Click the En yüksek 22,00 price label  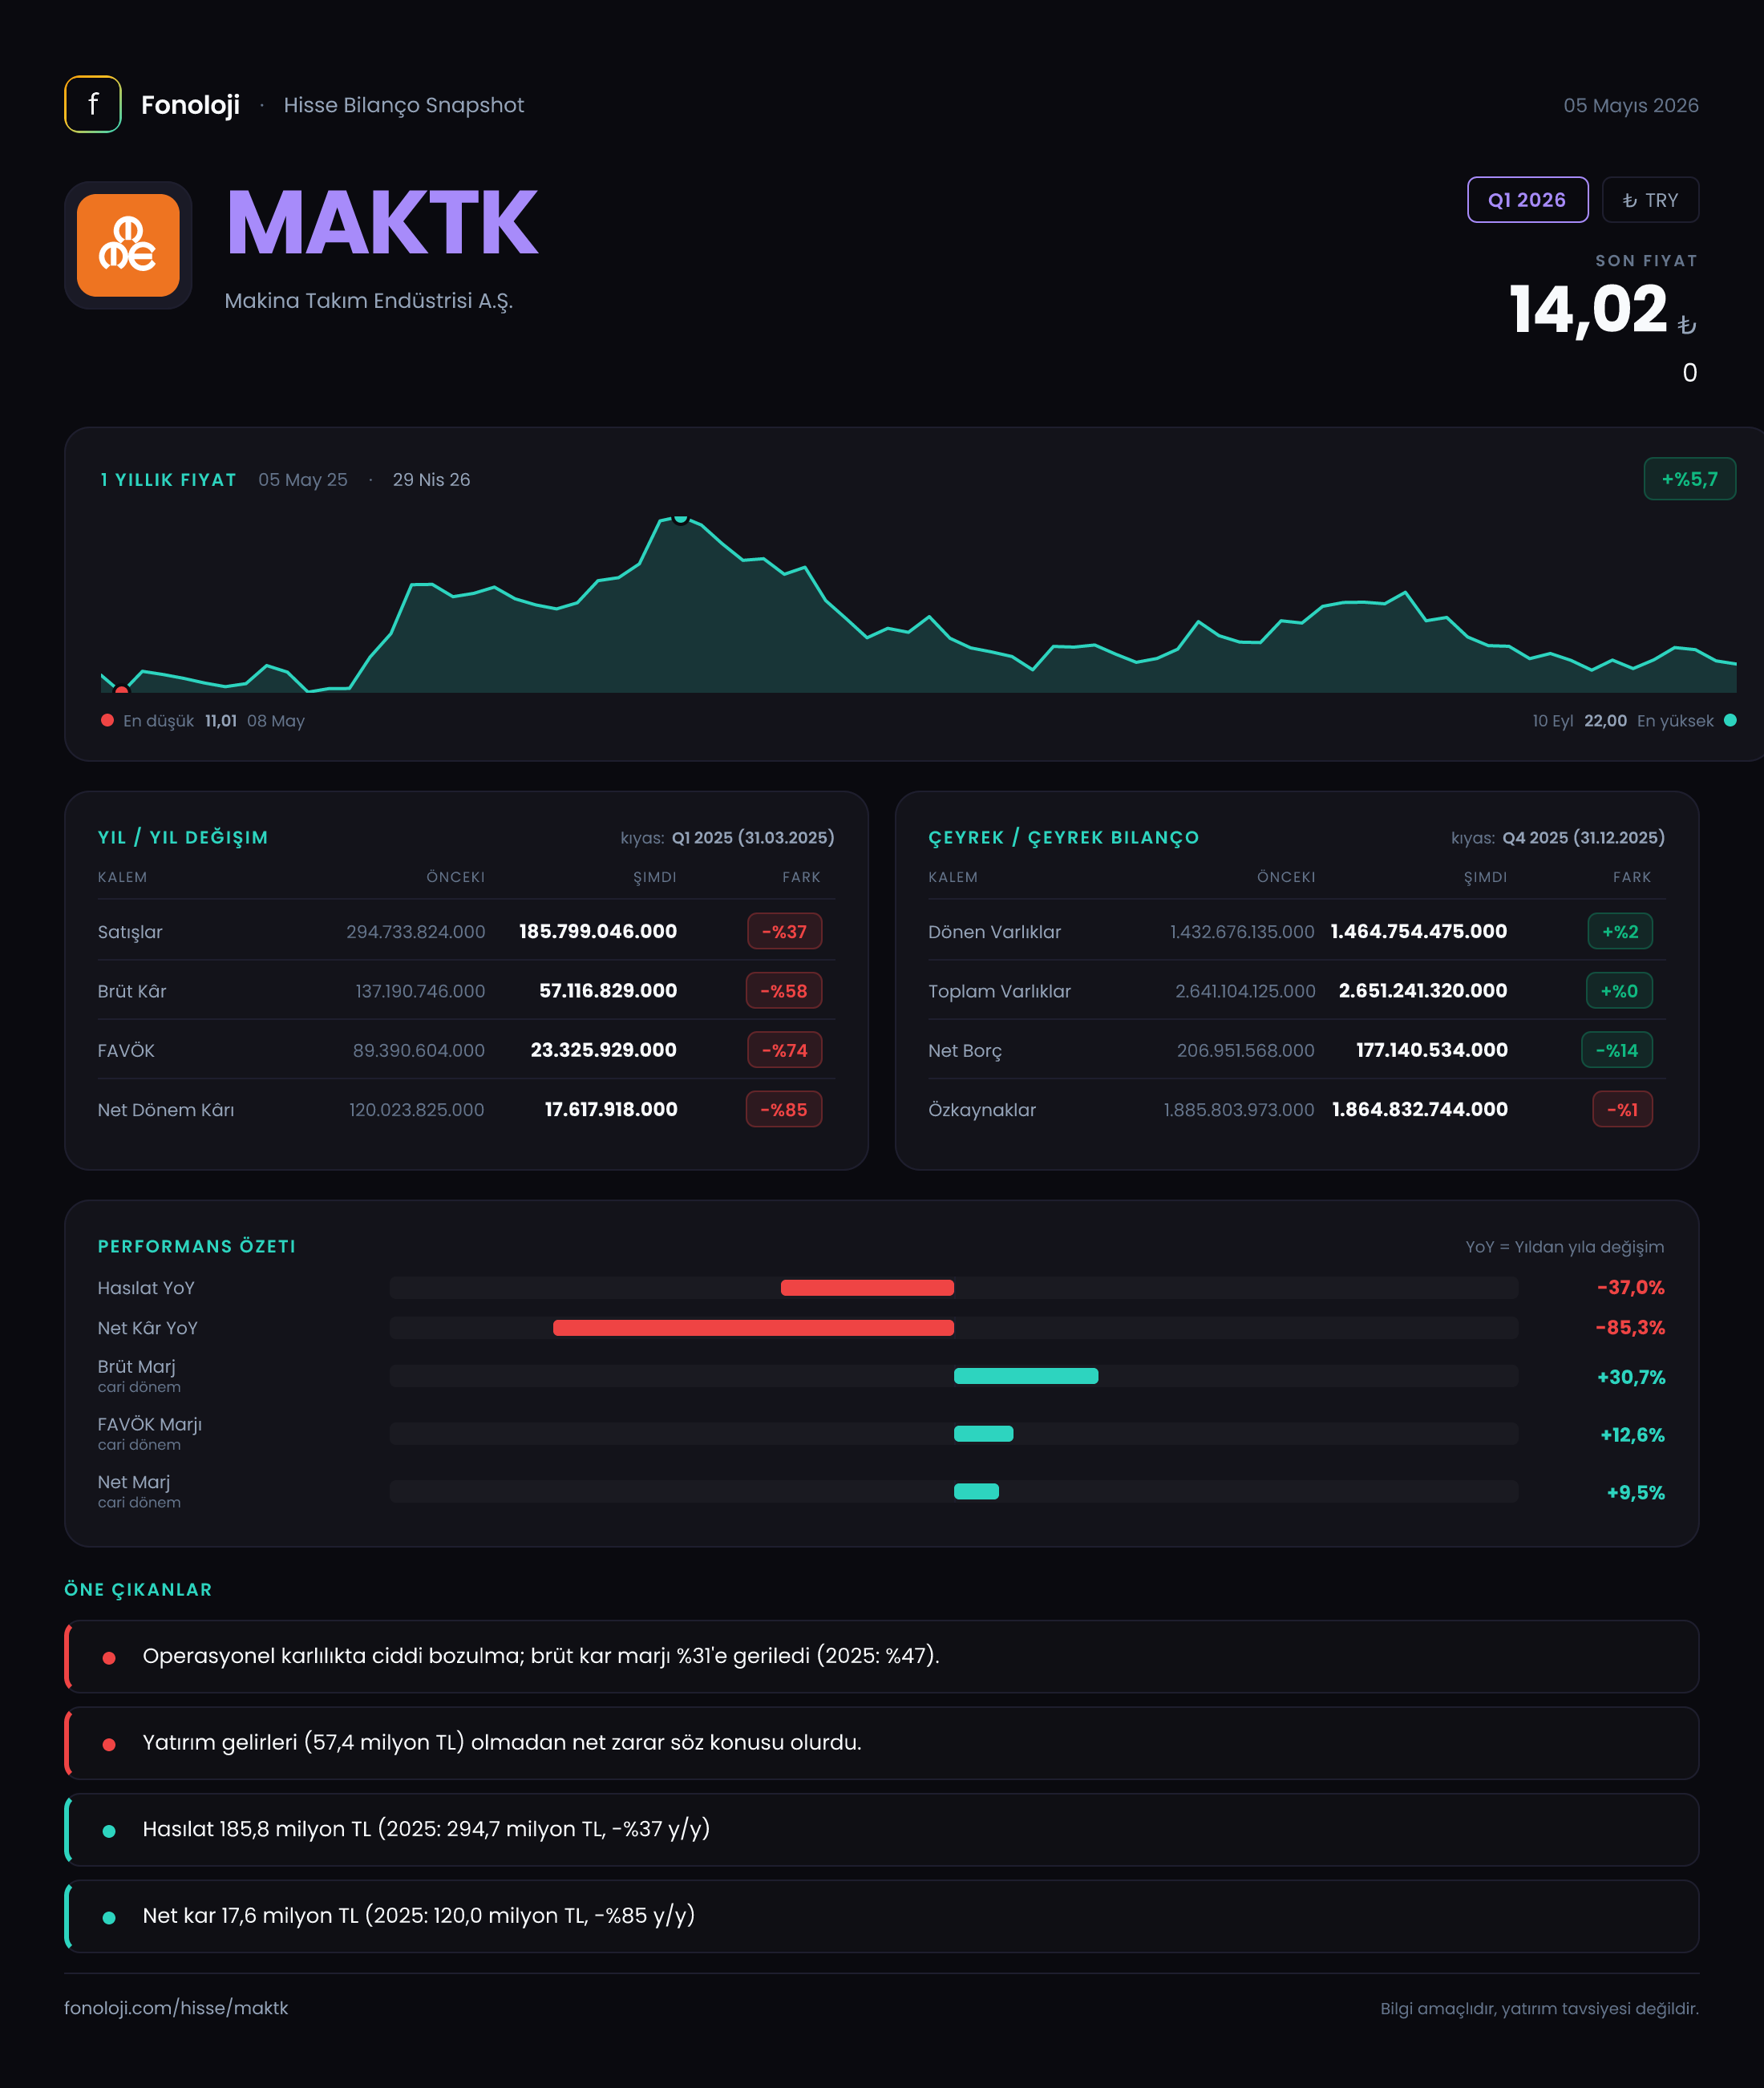click(1623, 721)
